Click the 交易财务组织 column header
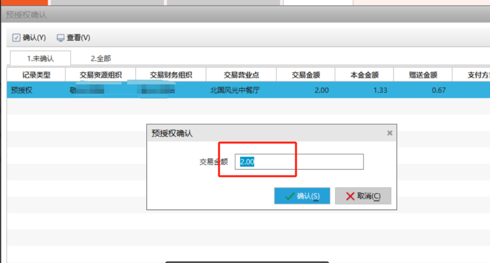The image size is (490, 263). 171,75
